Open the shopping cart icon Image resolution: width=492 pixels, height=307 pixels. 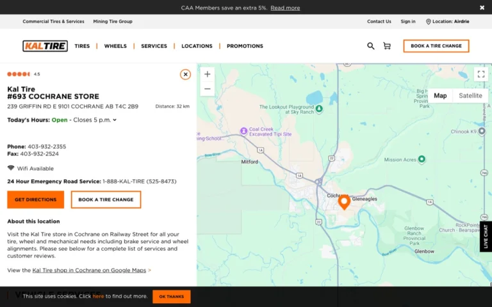(x=387, y=46)
